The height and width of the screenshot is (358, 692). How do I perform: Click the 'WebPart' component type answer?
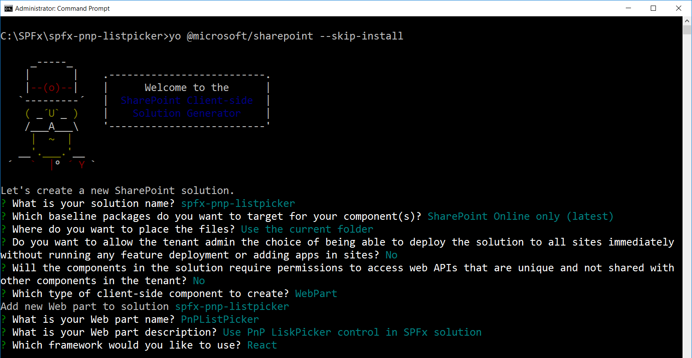[x=316, y=294]
